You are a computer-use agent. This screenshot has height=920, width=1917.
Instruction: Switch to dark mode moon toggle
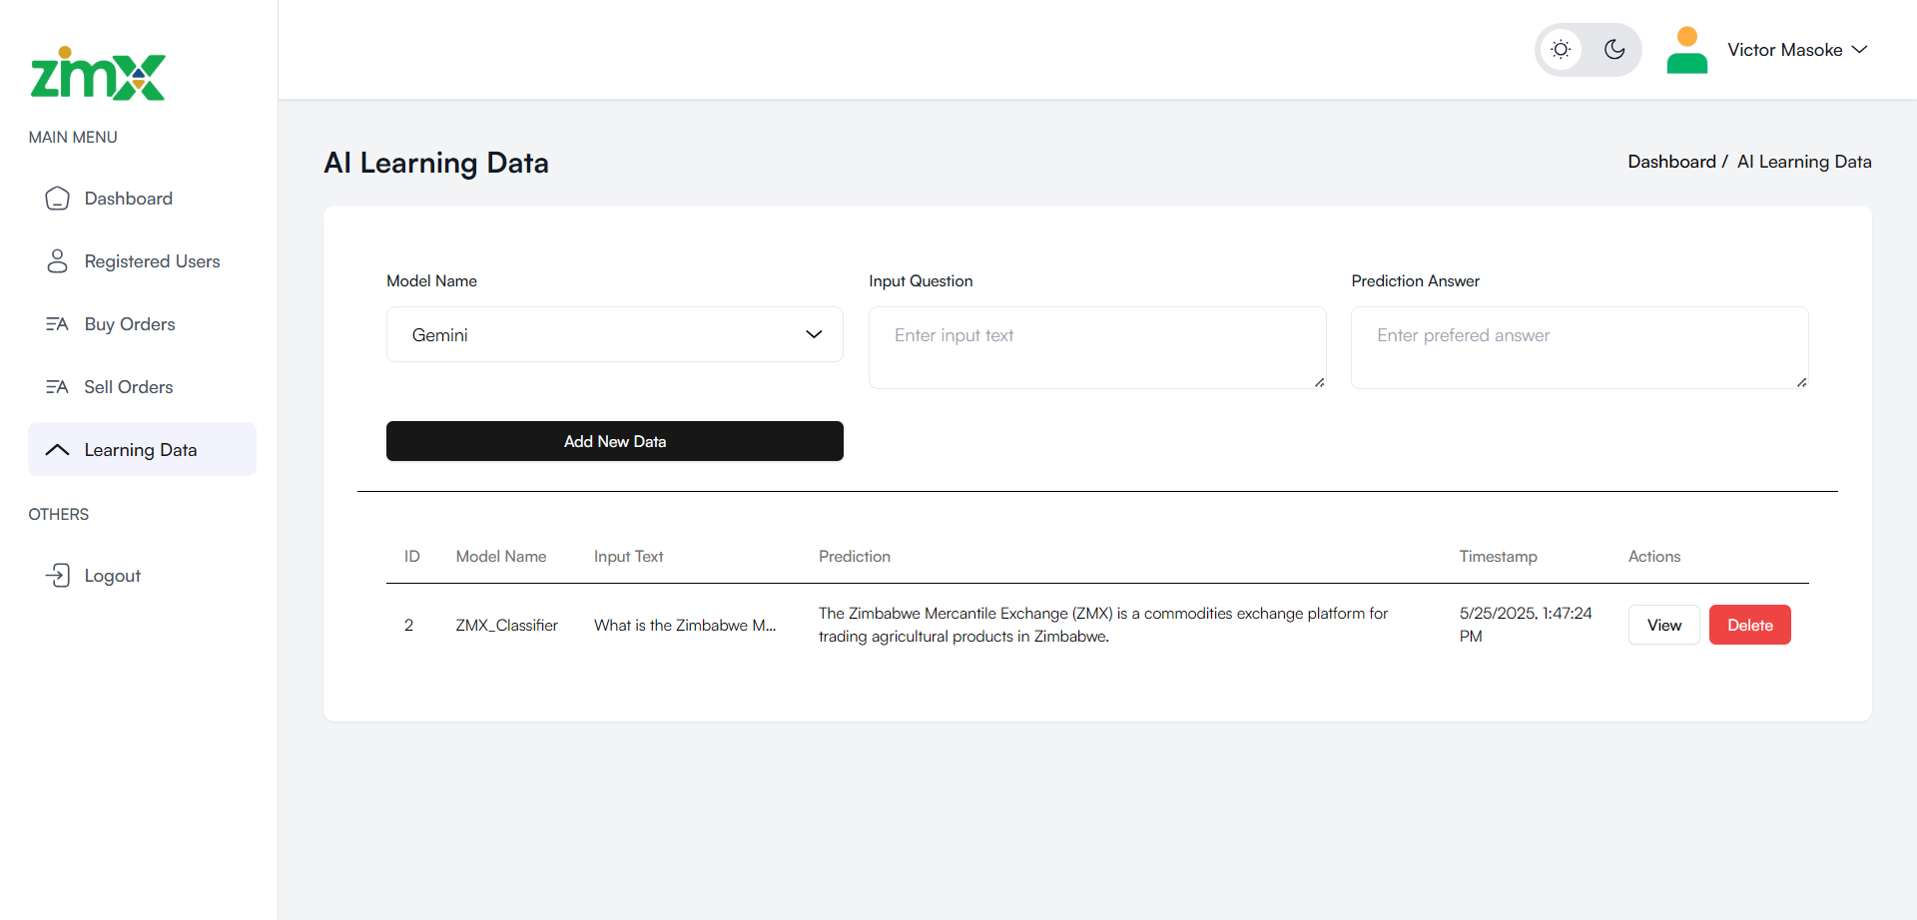coord(1614,50)
